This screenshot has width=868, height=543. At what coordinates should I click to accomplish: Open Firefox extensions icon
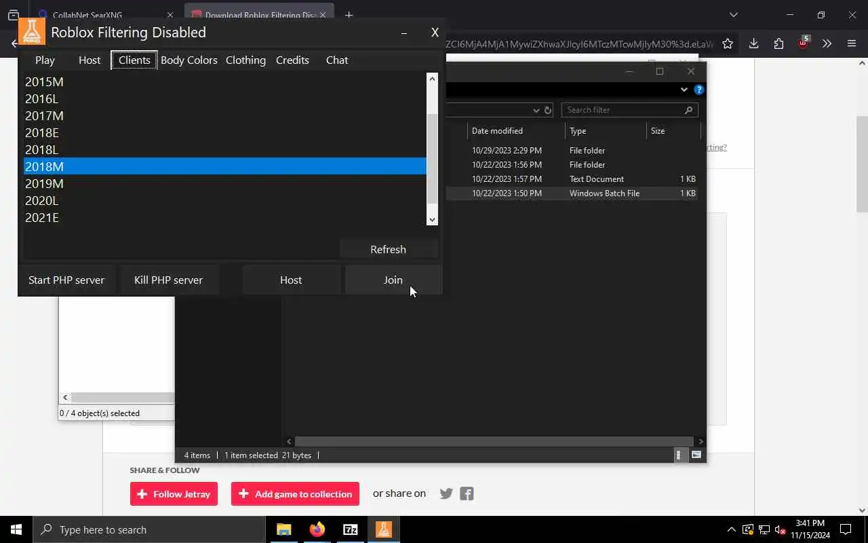778,43
